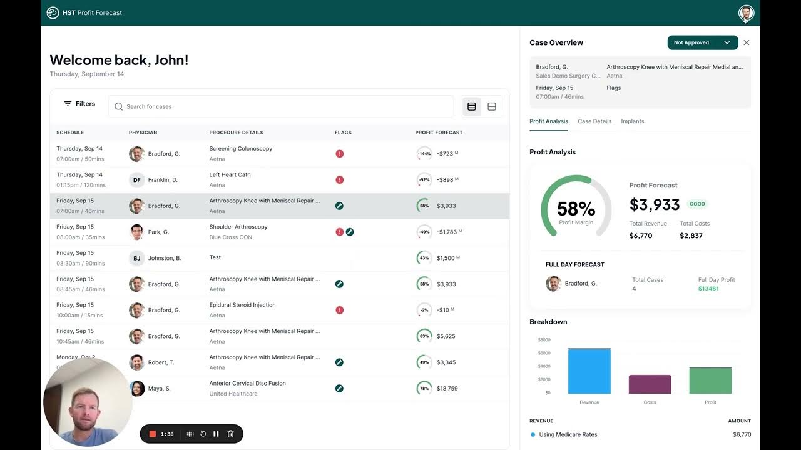Switch to the compact list view toggle
This screenshot has height=450, width=801.
tap(472, 107)
